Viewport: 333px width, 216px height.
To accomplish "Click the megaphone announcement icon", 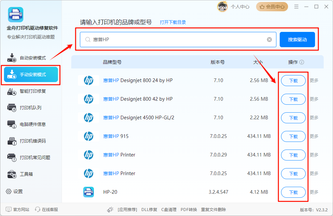I will (x=110, y=210).
